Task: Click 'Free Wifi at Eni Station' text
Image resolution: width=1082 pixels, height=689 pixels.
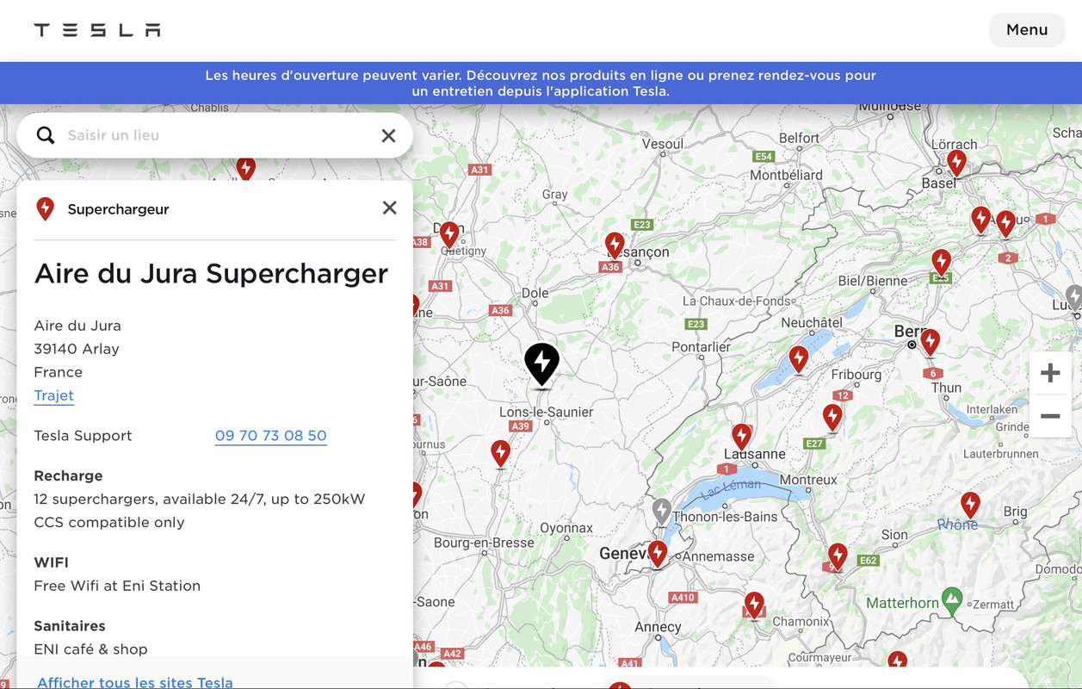Action: [x=117, y=586]
